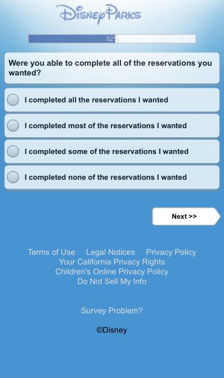Open Your California Privacy Rights link
This screenshot has width=224, height=378.
point(112,262)
